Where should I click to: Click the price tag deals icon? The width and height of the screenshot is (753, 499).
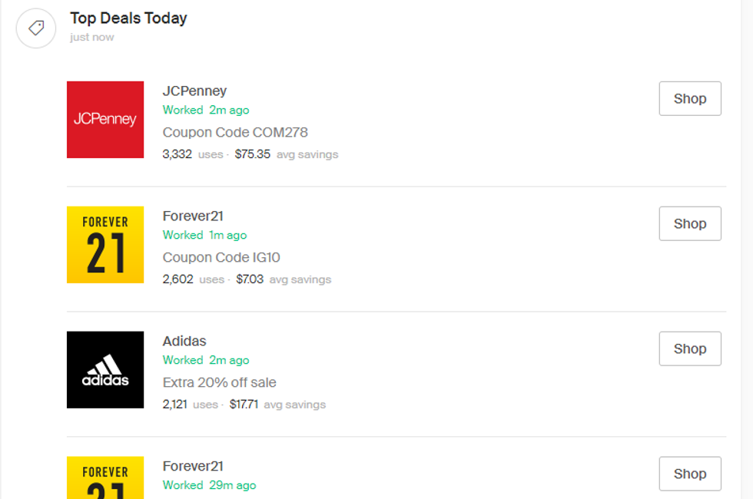(36, 28)
